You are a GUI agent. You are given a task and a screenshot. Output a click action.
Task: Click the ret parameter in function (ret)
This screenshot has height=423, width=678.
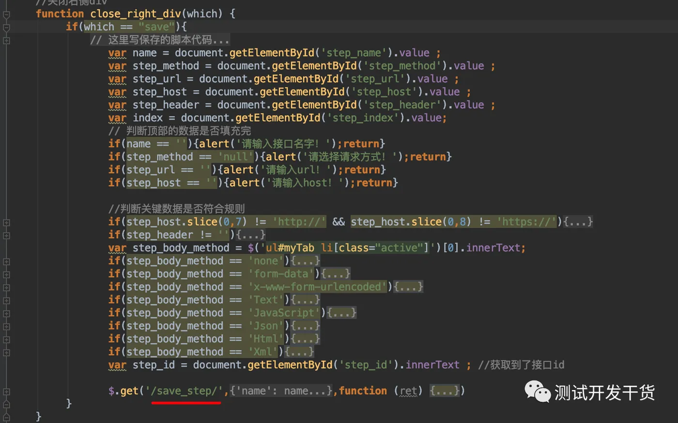(408, 391)
